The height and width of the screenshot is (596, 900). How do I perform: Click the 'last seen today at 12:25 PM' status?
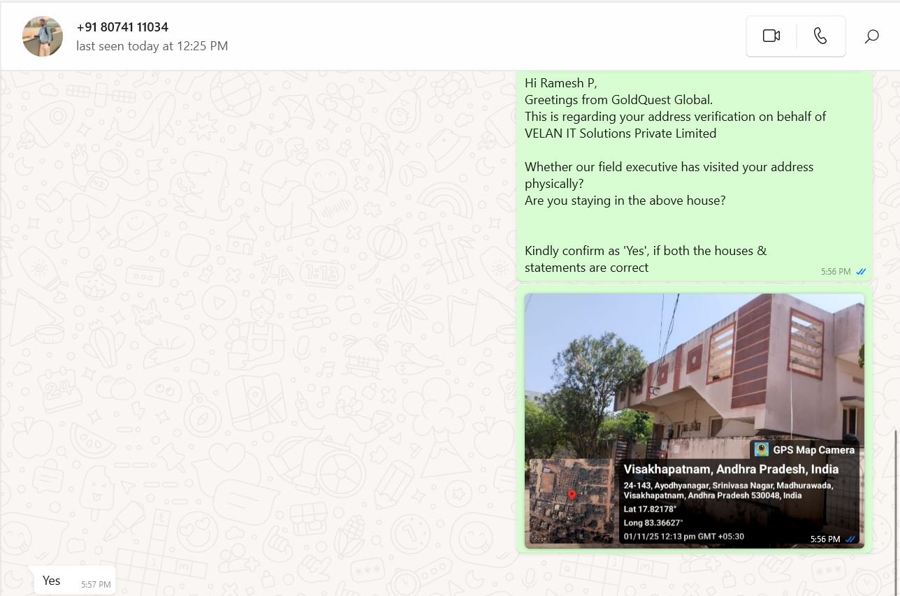point(152,46)
